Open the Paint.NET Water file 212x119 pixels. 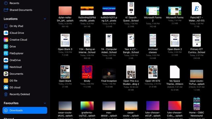pos(196,9)
